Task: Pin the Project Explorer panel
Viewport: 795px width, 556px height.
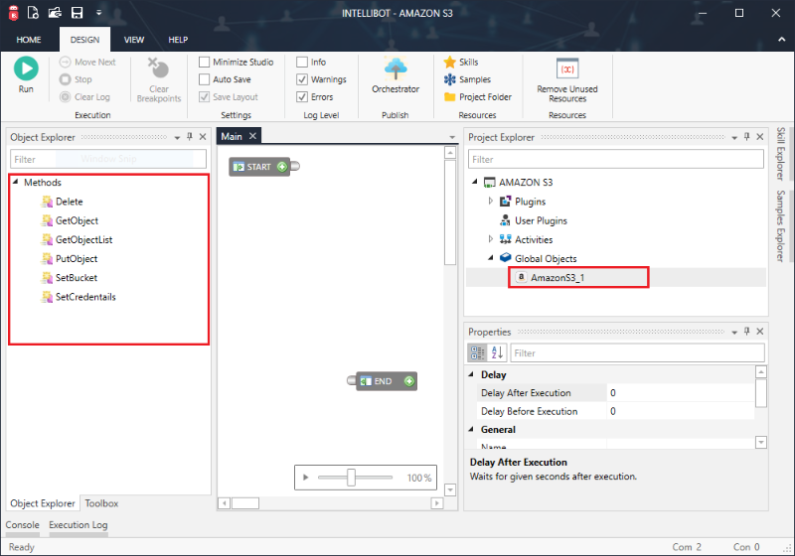Action: point(747,137)
